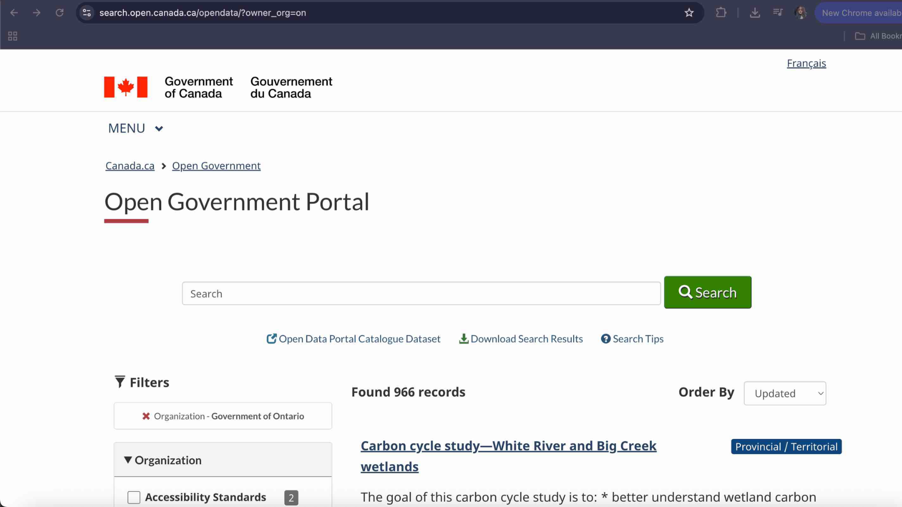Click the bookmark star icon
The height and width of the screenshot is (507, 902).
(x=689, y=13)
